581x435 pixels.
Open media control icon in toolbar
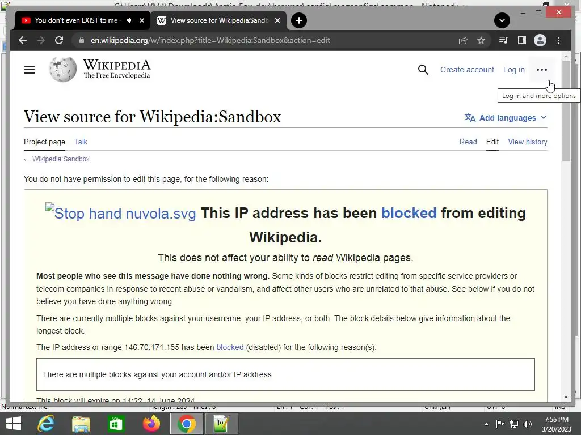tap(504, 40)
